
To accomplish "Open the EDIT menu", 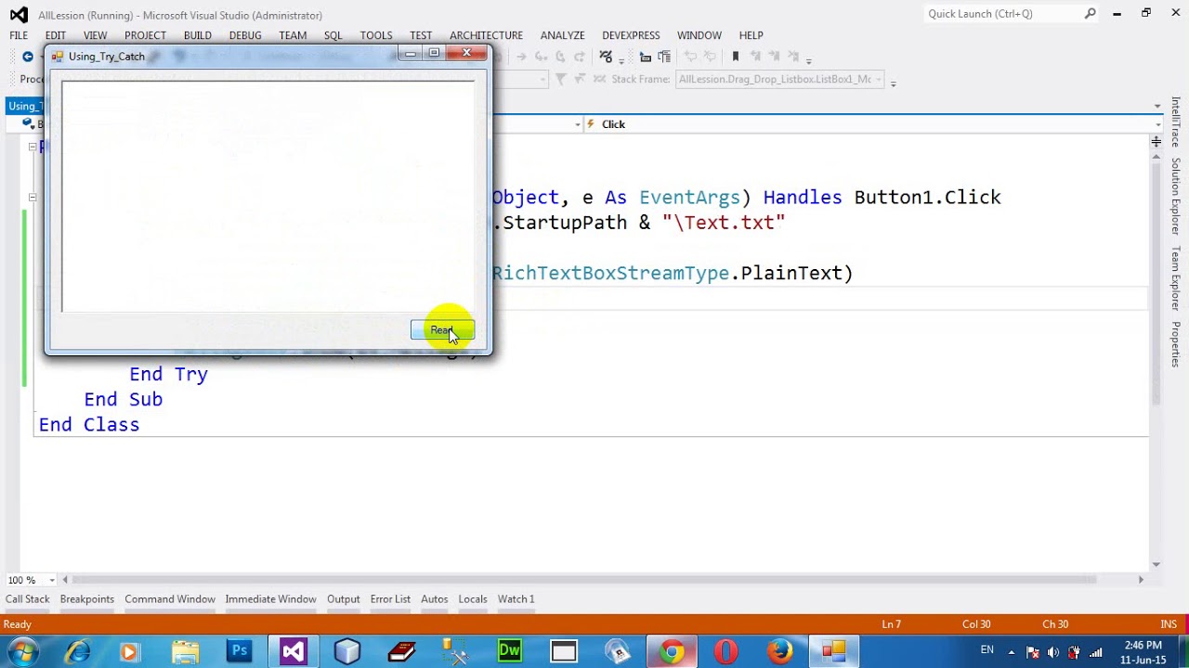I will [56, 35].
